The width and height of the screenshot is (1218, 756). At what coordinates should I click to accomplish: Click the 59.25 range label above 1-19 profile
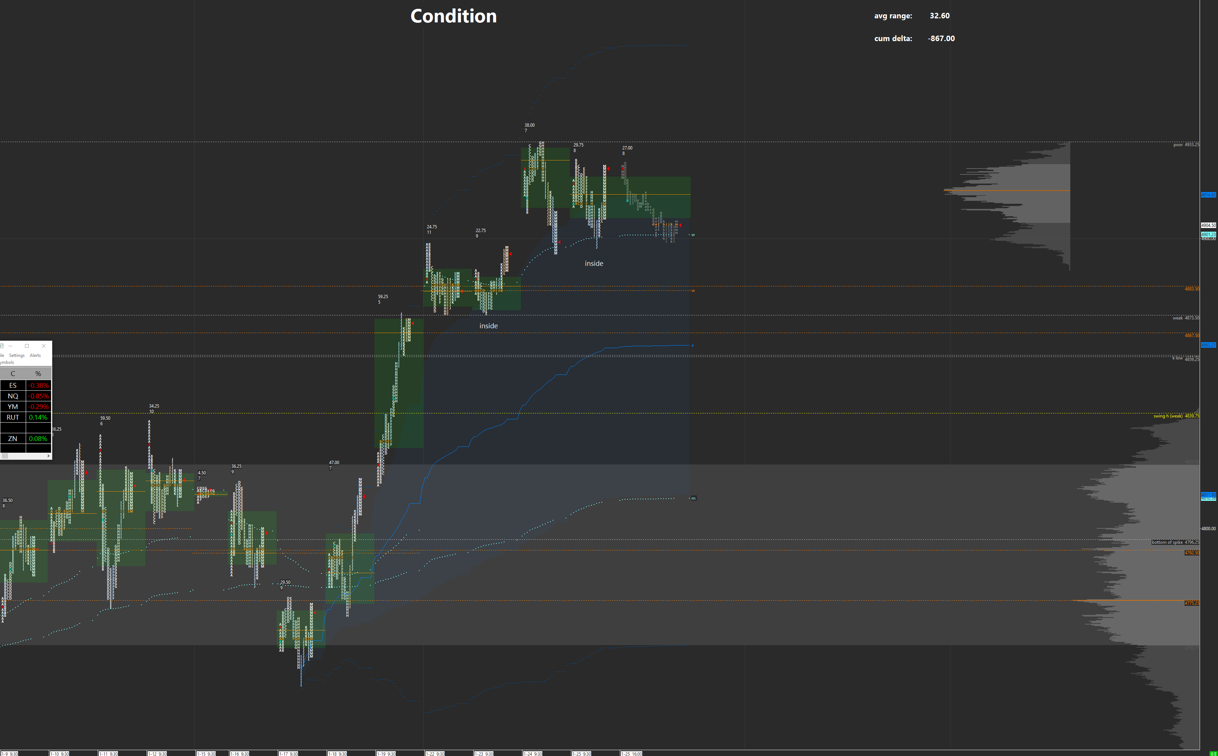[x=382, y=297]
